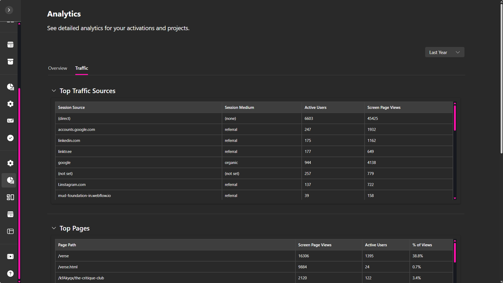Open the devices layout sidebar icon
This screenshot has height=283, width=503.
(10, 197)
